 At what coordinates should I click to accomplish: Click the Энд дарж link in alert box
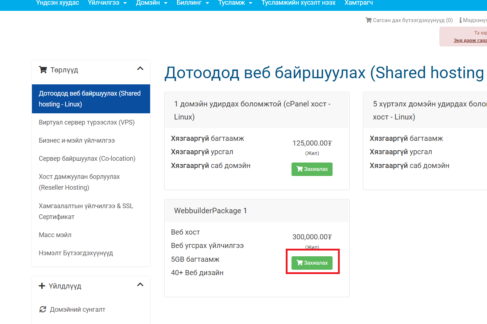point(470,40)
